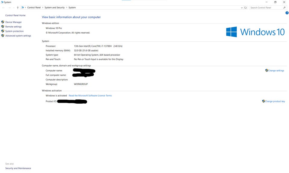Open the recent locations dropdown arrow
The width and height of the screenshot is (289, 173).
[x=14, y=8]
